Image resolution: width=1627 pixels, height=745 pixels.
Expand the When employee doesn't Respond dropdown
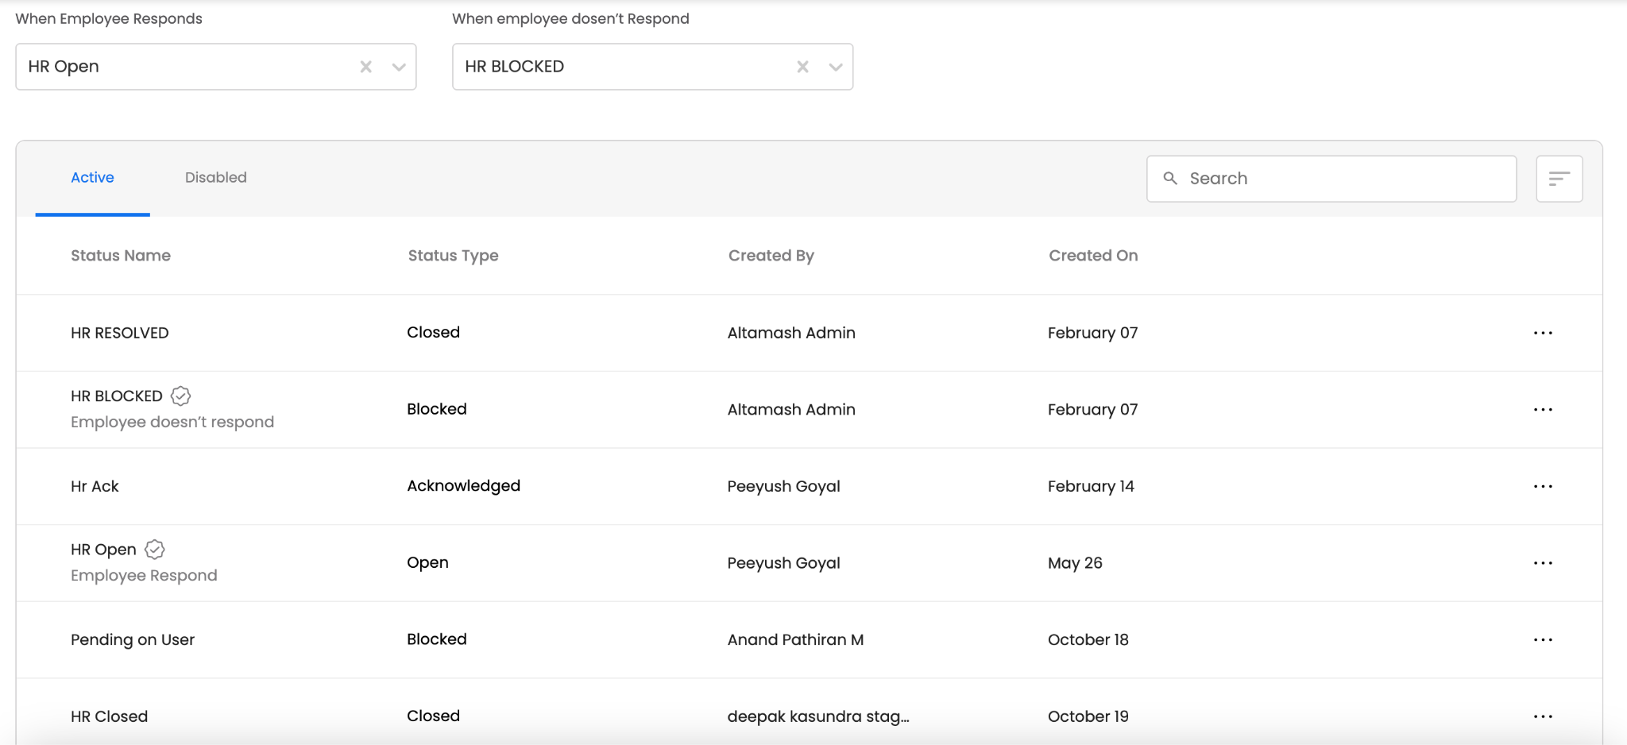click(x=836, y=67)
